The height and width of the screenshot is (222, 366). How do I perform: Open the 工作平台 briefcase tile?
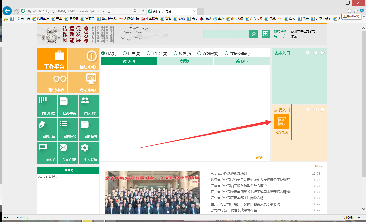point(52,59)
